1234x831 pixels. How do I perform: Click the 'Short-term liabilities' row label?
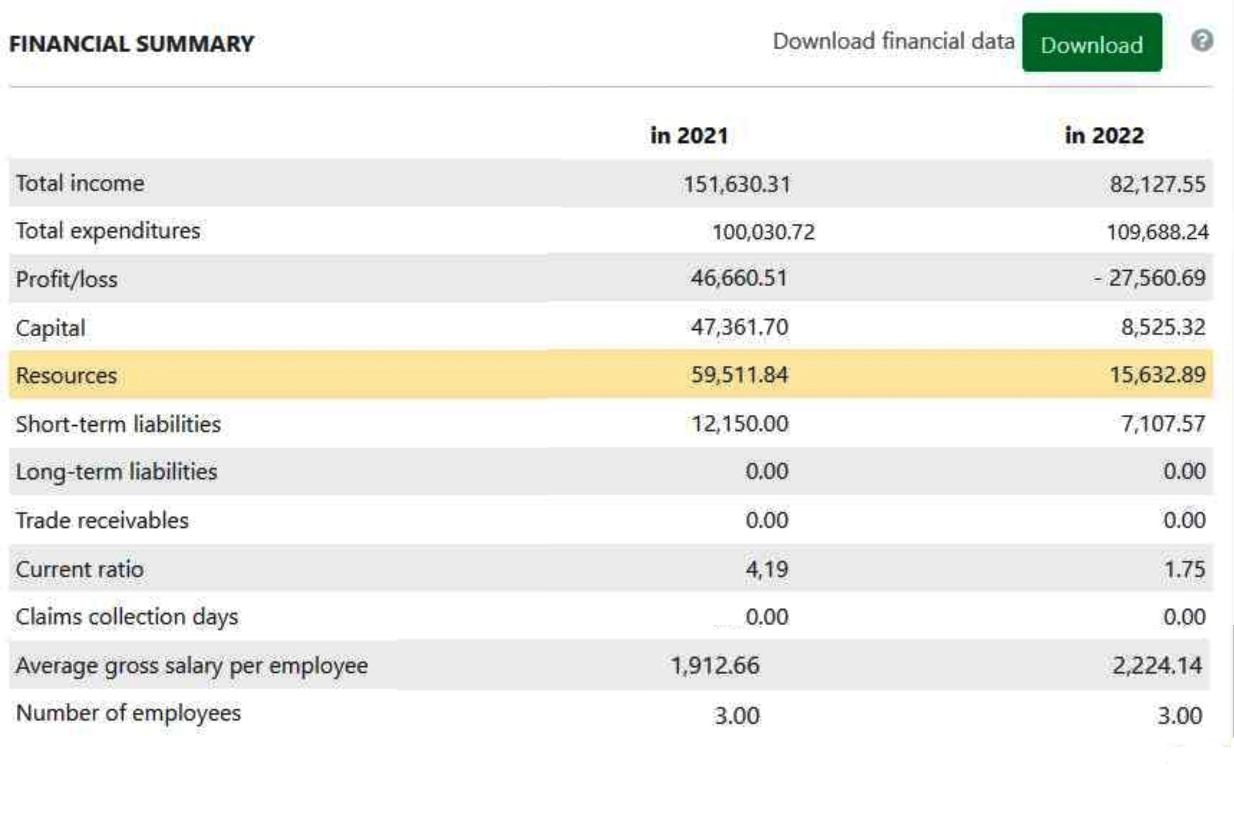point(118,424)
